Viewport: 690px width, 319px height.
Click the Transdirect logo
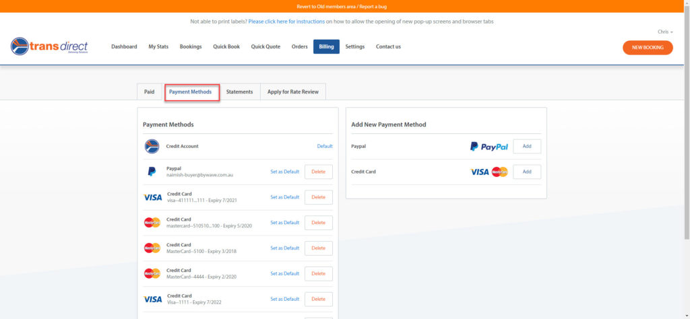[x=49, y=46]
